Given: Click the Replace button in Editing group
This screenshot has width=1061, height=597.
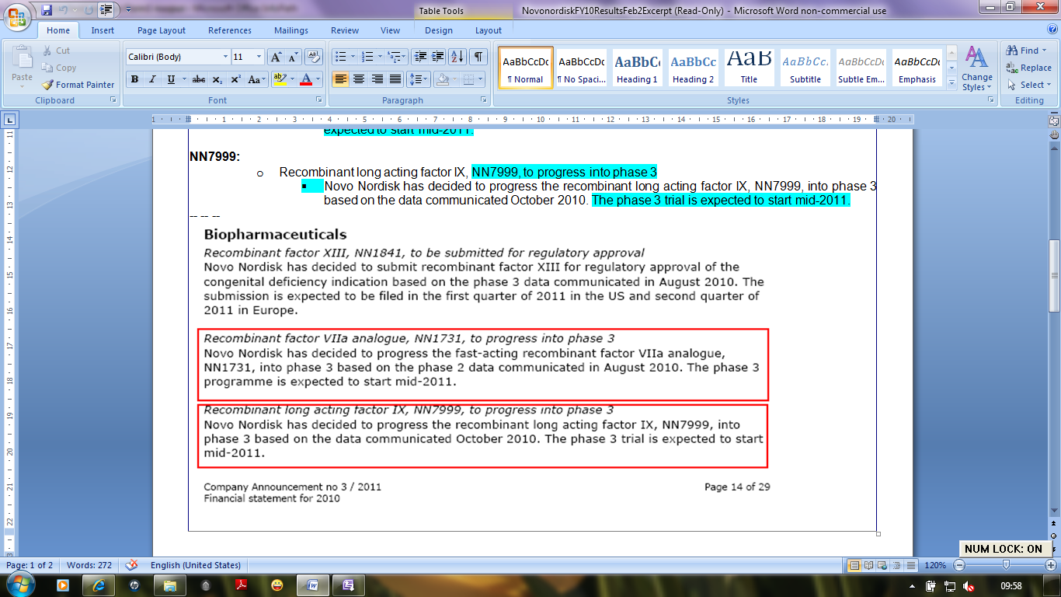Looking at the screenshot, I should [1029, 68].
